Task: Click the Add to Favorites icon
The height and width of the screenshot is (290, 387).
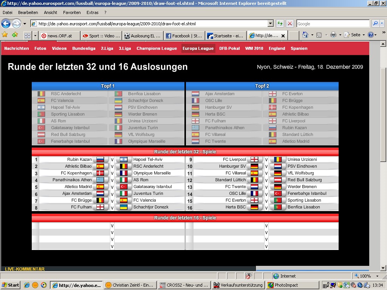Action: click(15, 34)
